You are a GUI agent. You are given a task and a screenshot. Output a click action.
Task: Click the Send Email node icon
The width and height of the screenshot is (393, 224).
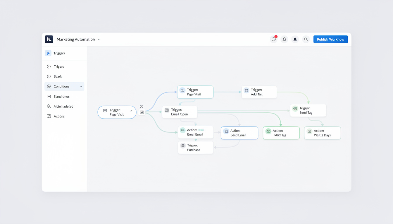[x=226, y=131]
